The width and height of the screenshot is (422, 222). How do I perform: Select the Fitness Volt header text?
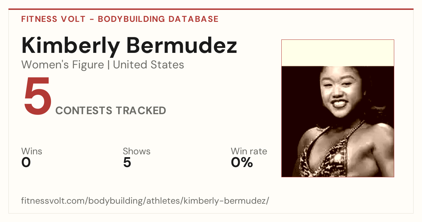click(x=53, y=19)
